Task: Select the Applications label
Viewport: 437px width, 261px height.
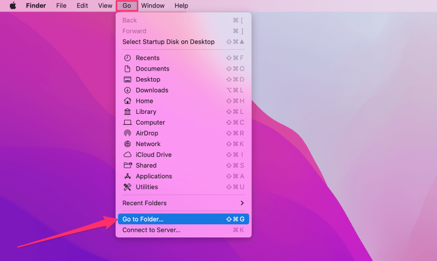Action: coord(154,176)
